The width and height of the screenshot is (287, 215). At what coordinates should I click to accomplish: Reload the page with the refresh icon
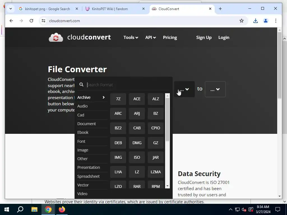point(31,21)
